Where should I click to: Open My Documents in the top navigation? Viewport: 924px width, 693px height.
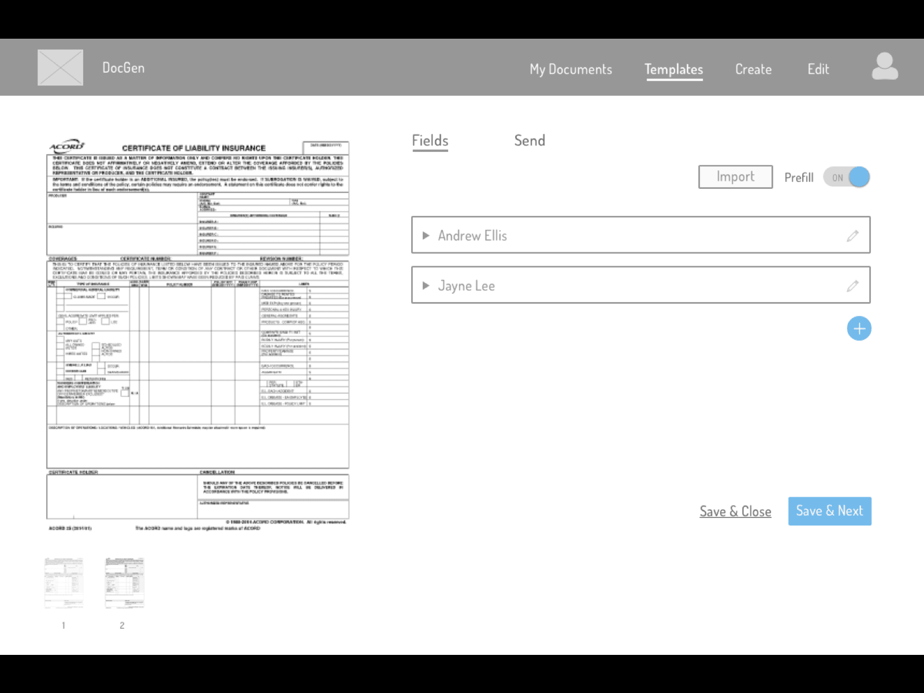(x=571, y=69)
